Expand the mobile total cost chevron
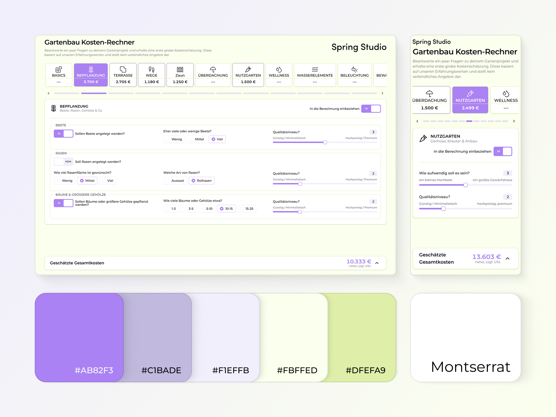The width and height of the screenshot is (556, 417). [x=508, y=259]
